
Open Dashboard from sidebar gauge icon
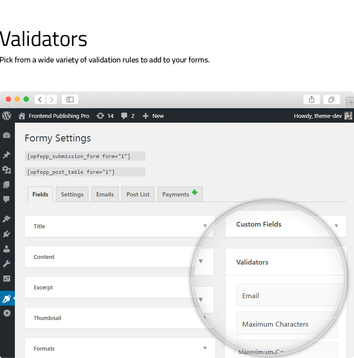(7, 135)
